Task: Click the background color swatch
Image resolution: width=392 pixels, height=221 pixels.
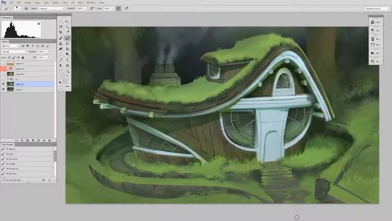Action: [x=66, y=81]
